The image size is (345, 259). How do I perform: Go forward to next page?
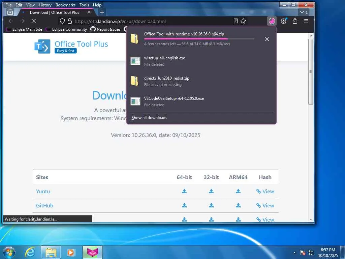click(x=22, y=21)
